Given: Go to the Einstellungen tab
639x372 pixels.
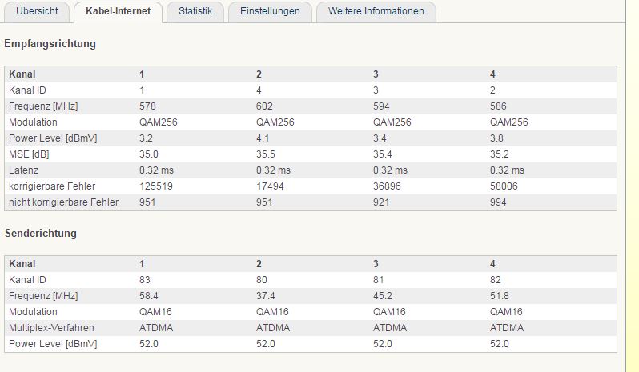Looking at the screenshot, I should click(x=269, y=11).
